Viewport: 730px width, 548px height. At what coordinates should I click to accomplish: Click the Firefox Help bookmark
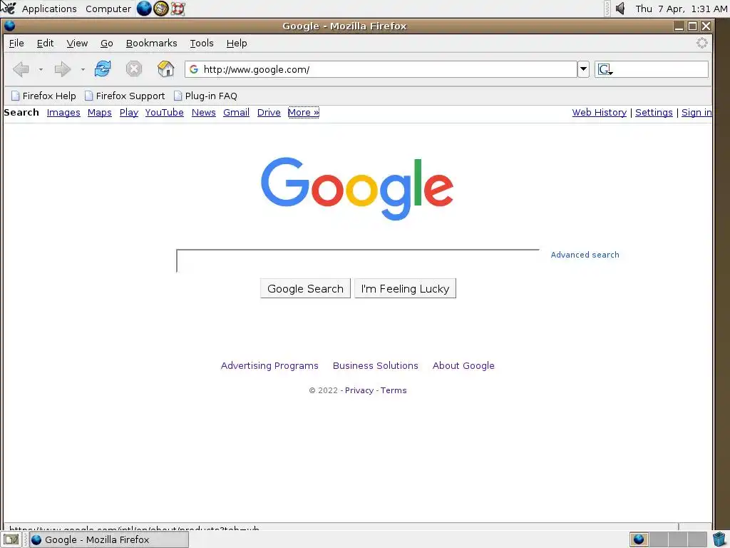(43, 96)
